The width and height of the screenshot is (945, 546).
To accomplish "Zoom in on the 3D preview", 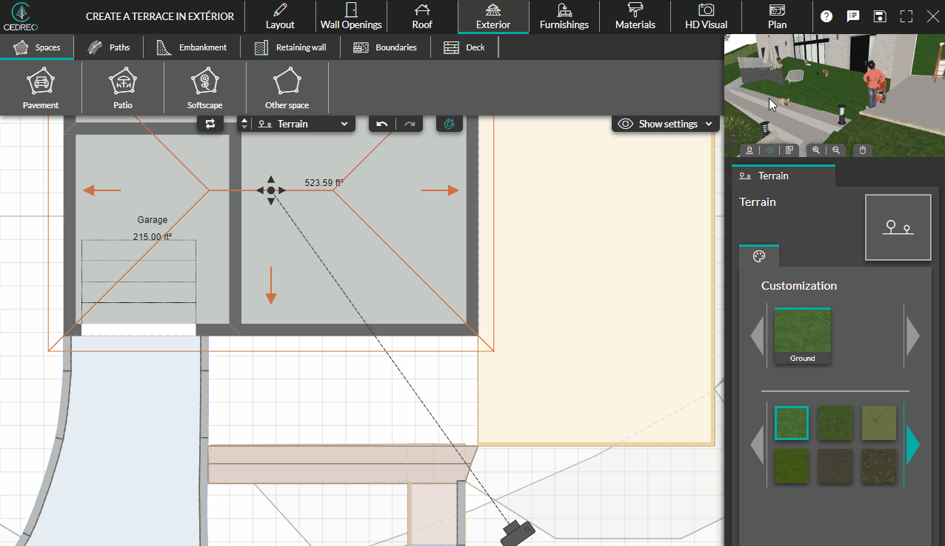I will pos(816,150).
